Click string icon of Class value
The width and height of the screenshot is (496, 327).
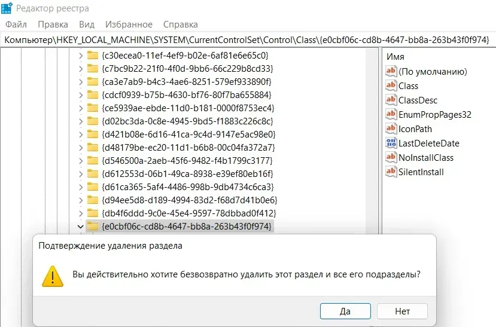point(391,85)
